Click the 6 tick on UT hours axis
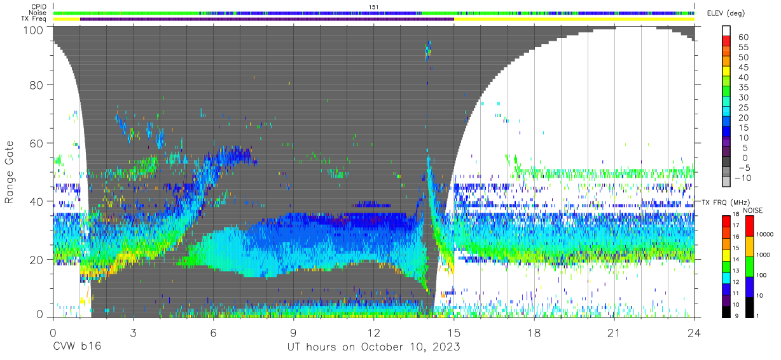 click(x=213, y=332)
